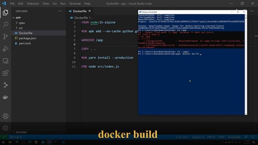
Task: Click the PowerShell window vertical scrollbar
Action: click(x=246, y=64)
